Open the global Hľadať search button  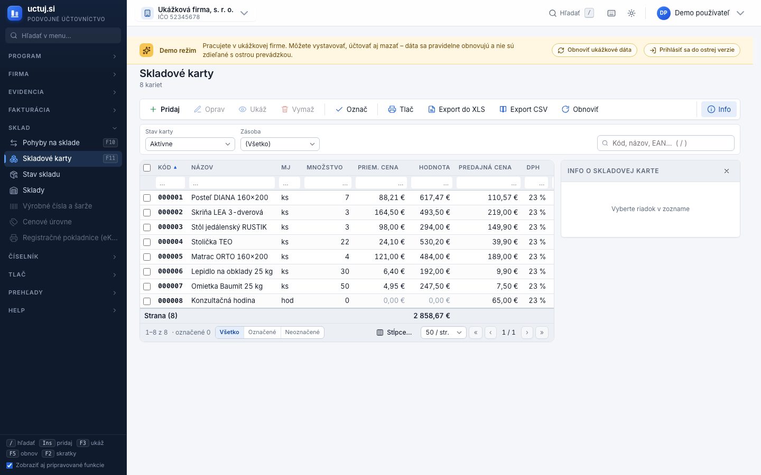(x=572, y=13)
